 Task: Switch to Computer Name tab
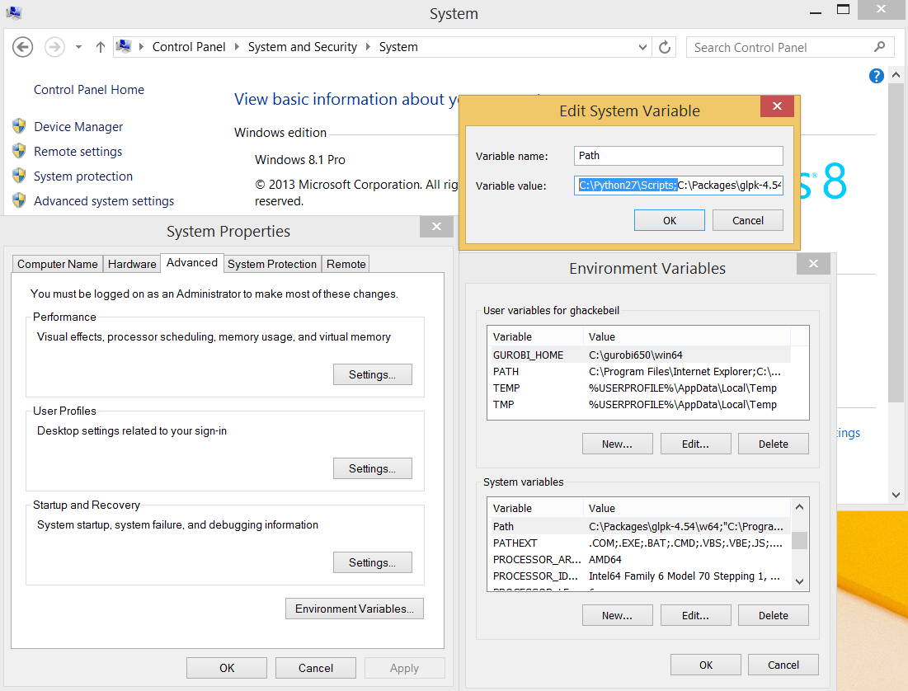tap(58, 264)
